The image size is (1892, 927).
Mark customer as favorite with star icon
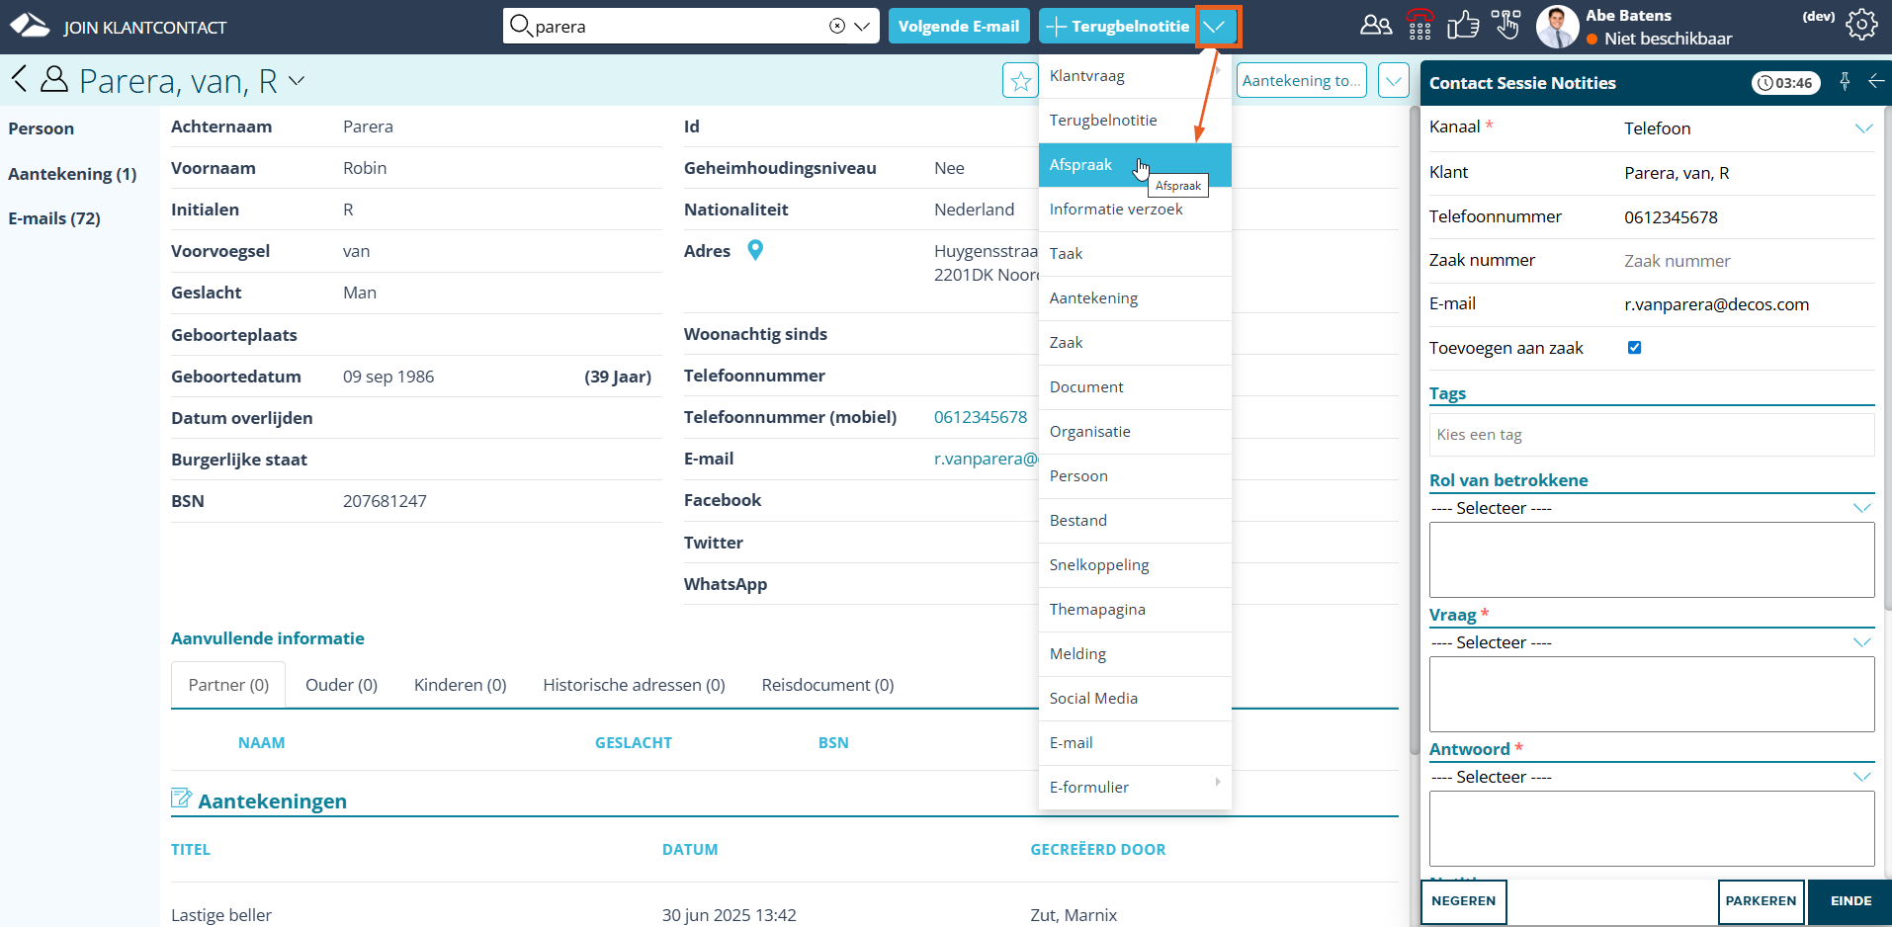click(1019, 81)
